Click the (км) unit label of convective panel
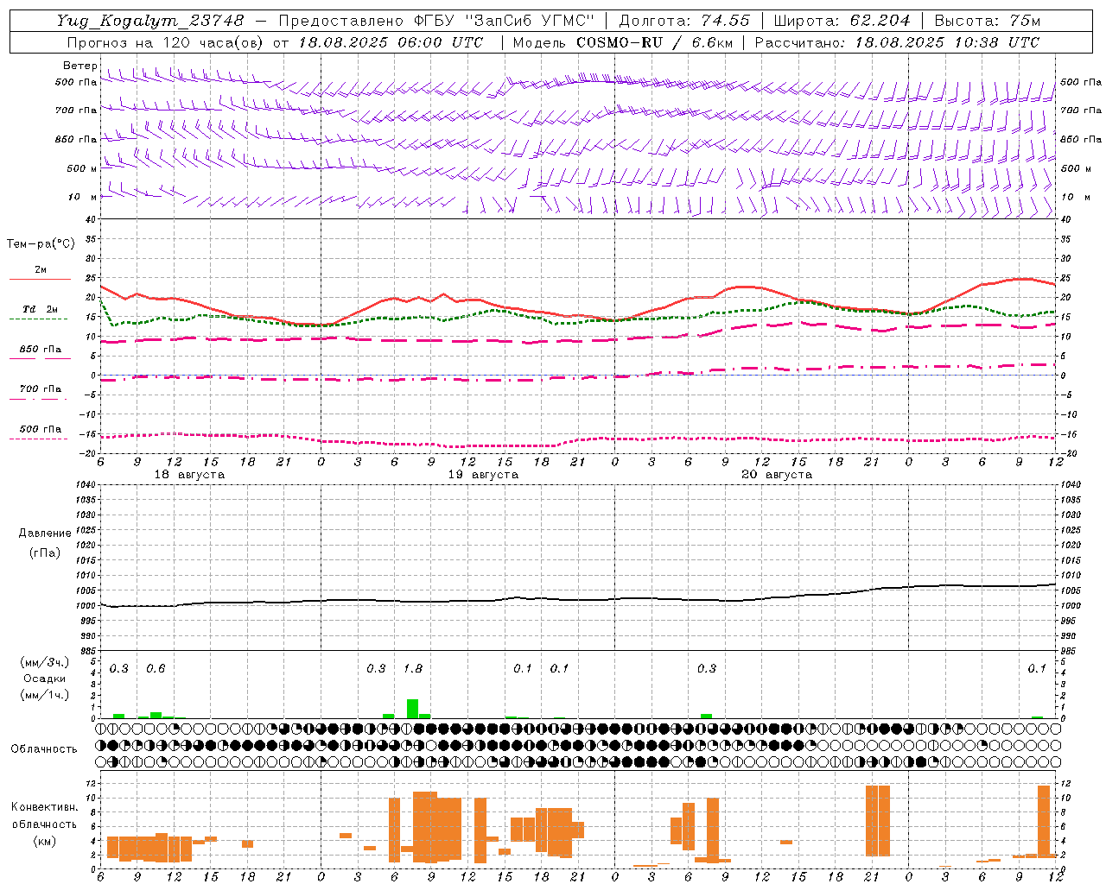Viewport: 1106px width, 884px height. 44,841
